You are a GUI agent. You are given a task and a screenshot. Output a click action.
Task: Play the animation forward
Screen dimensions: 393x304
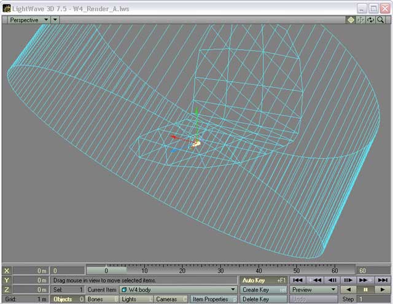pyautogui.click(x=381, y=290)
